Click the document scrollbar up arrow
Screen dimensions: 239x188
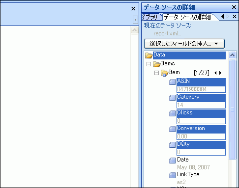135,30
